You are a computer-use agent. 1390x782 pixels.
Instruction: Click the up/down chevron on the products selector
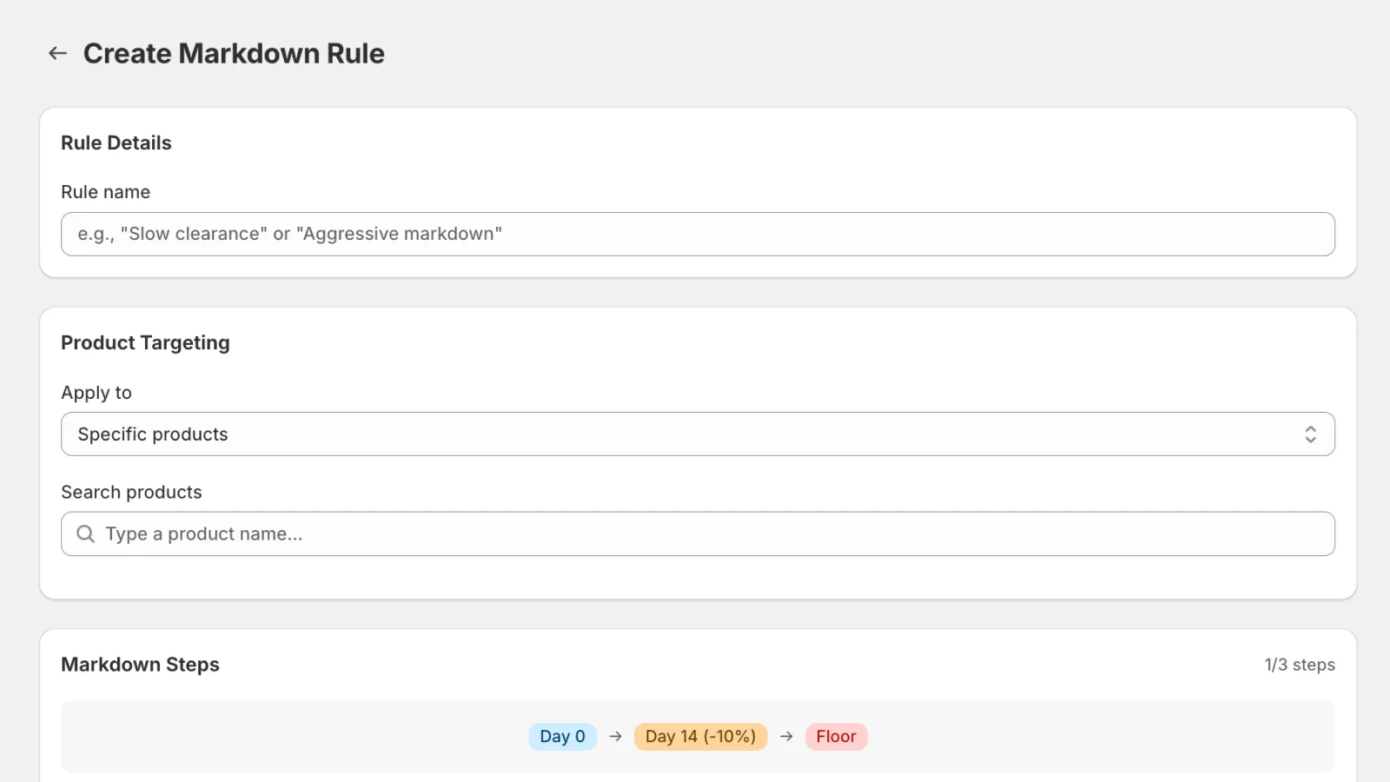click(x=1311, y=434)
